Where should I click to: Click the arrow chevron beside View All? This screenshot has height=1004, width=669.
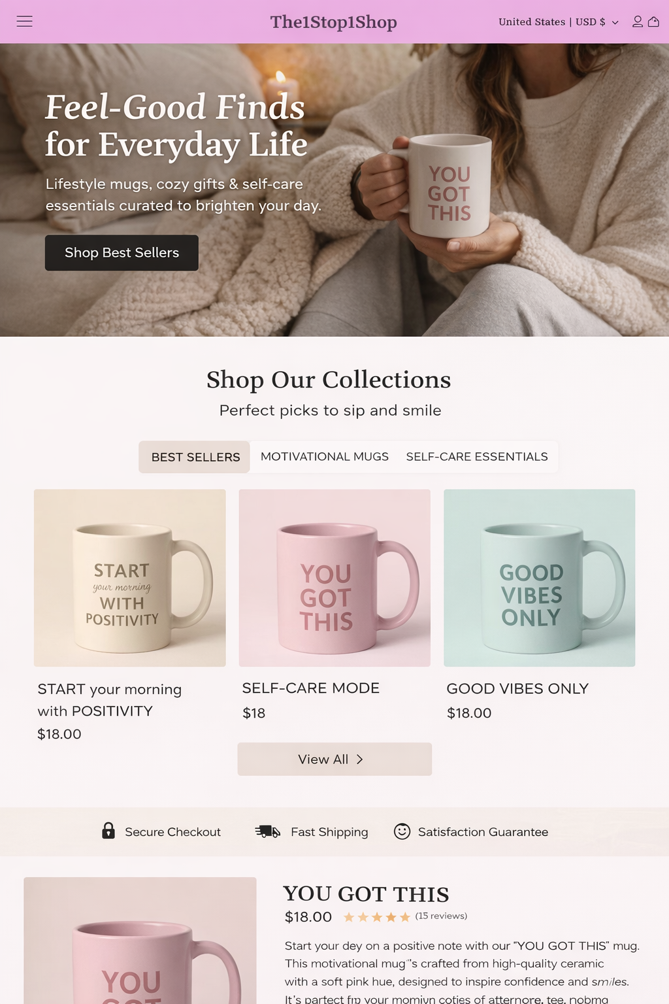[359, 760]
